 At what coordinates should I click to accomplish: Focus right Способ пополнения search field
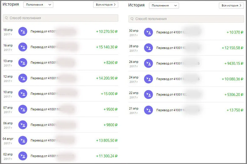click(x=186, y=19)
